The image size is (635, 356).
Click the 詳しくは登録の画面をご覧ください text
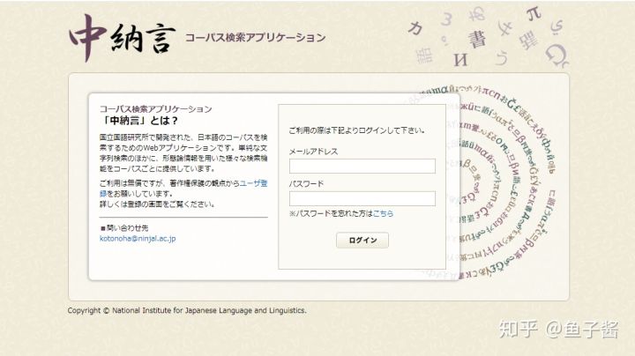pyautogui.click(x=158, y=204)
